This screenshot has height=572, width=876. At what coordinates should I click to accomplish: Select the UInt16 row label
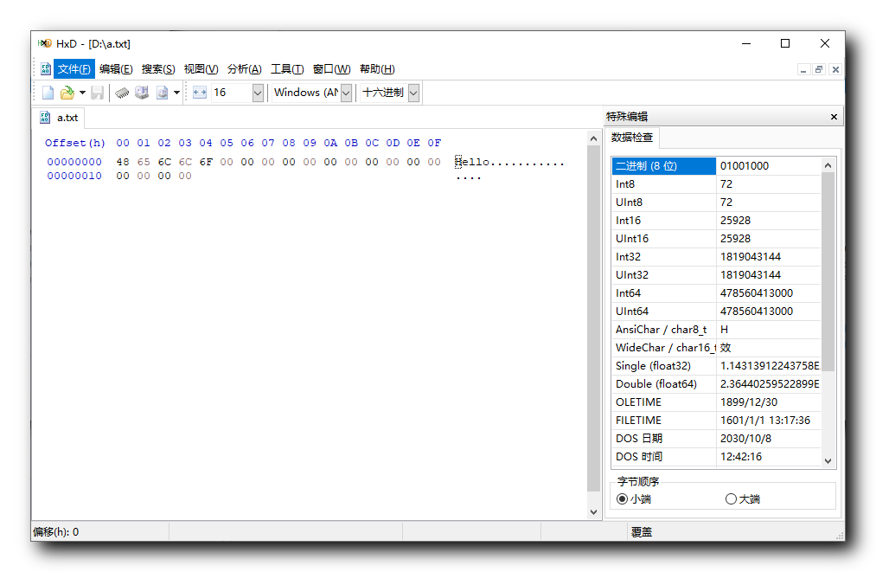pyautogui.click(x=632, y=239)
